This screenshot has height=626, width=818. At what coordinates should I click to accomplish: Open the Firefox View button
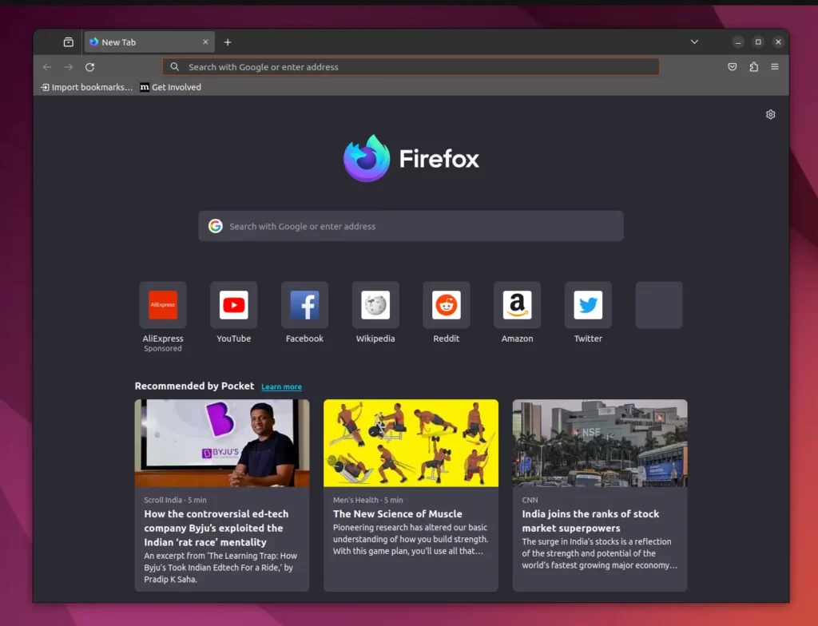click(x=69, y=42)
